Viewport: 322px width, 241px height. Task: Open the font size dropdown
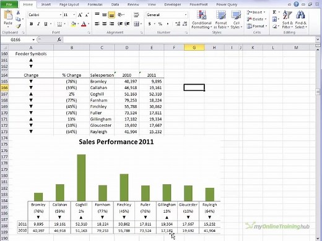(74, 15)
